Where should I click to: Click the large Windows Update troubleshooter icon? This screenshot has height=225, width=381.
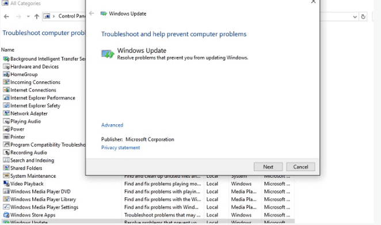pos(108,54)
